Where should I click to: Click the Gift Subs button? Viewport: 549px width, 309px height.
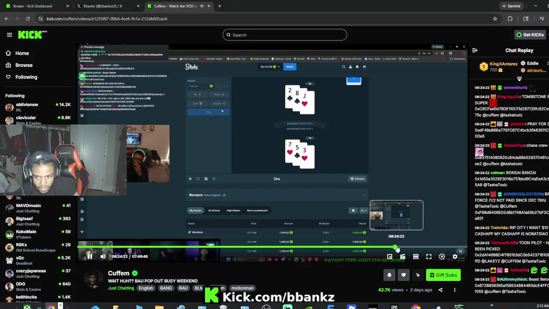pyautogui.click(x=443, y=275)
